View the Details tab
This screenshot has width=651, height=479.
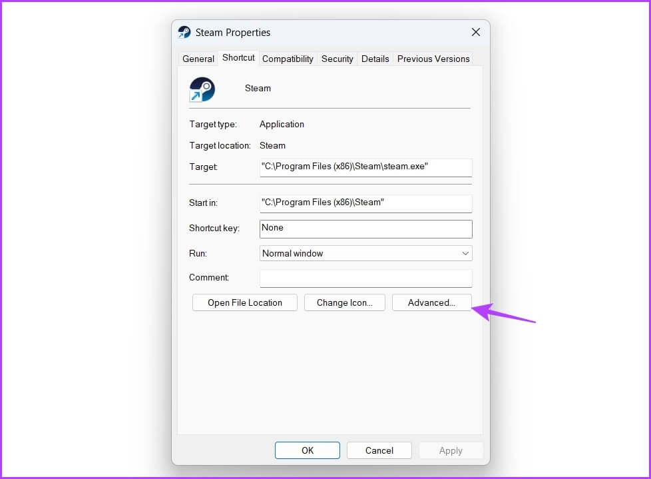(x=375, y=59)
